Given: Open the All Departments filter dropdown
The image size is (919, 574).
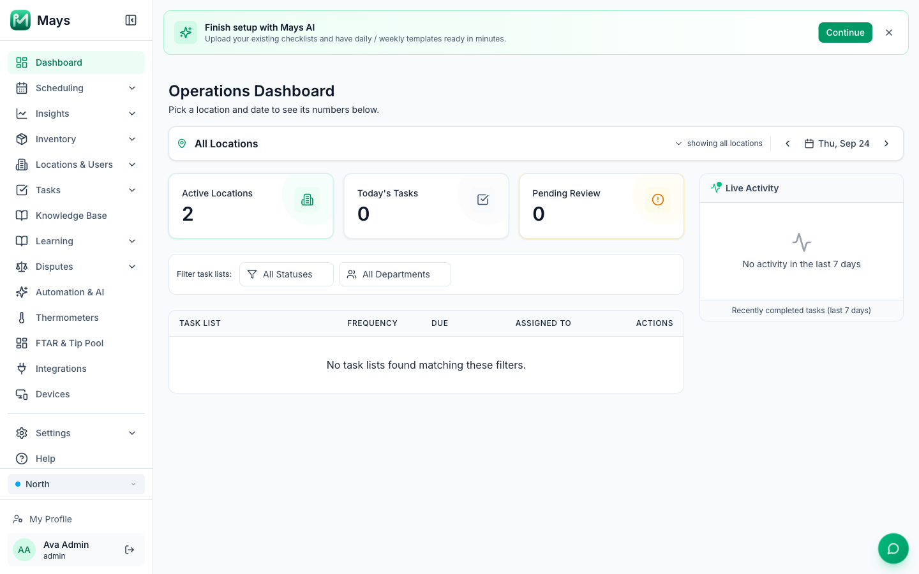Looking at the screenshot, I should 395,274.
